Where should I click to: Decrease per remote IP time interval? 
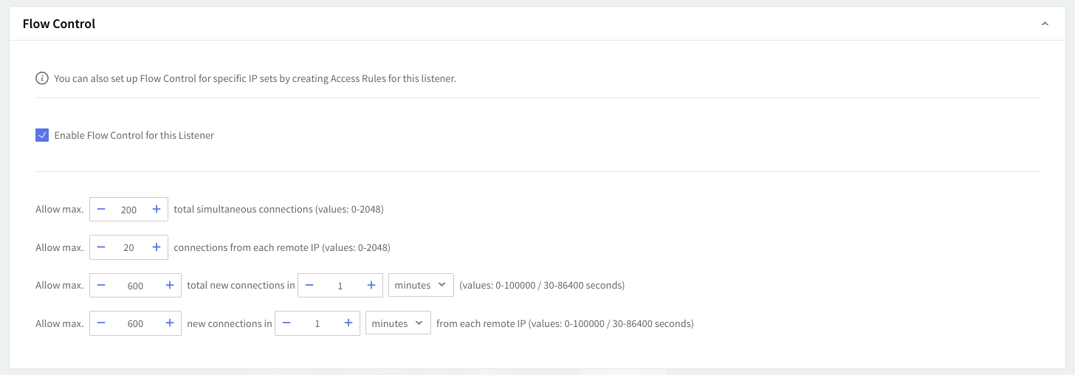click(286, 323)
